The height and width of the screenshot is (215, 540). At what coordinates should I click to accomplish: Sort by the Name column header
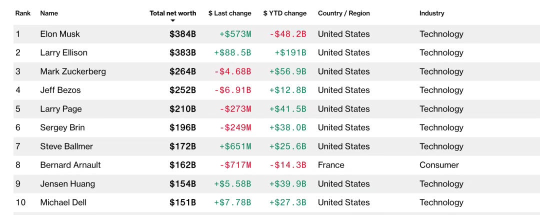coord(48,13)
